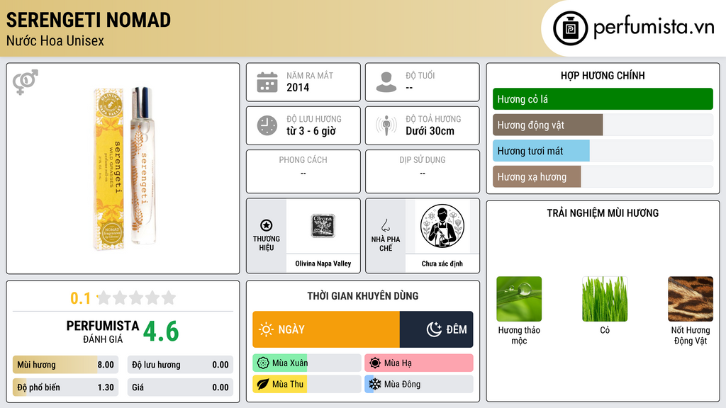
Task: Click the Thời gian khuyên dùng heading
Action: (x=363, y=296)
